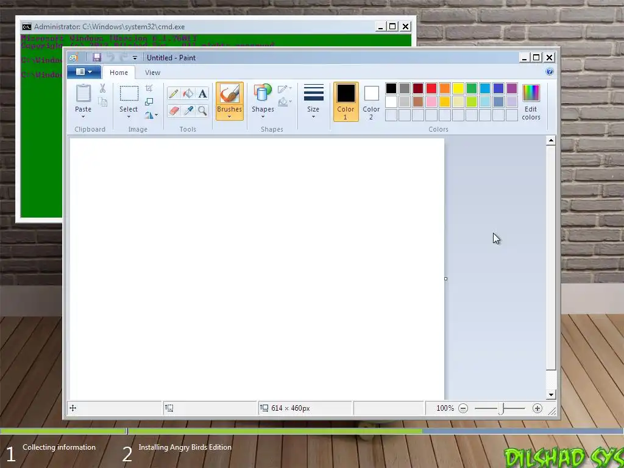Click the Save icon in quick access toolbar
This screenshot has width=624, height=468.
(97, 57)
